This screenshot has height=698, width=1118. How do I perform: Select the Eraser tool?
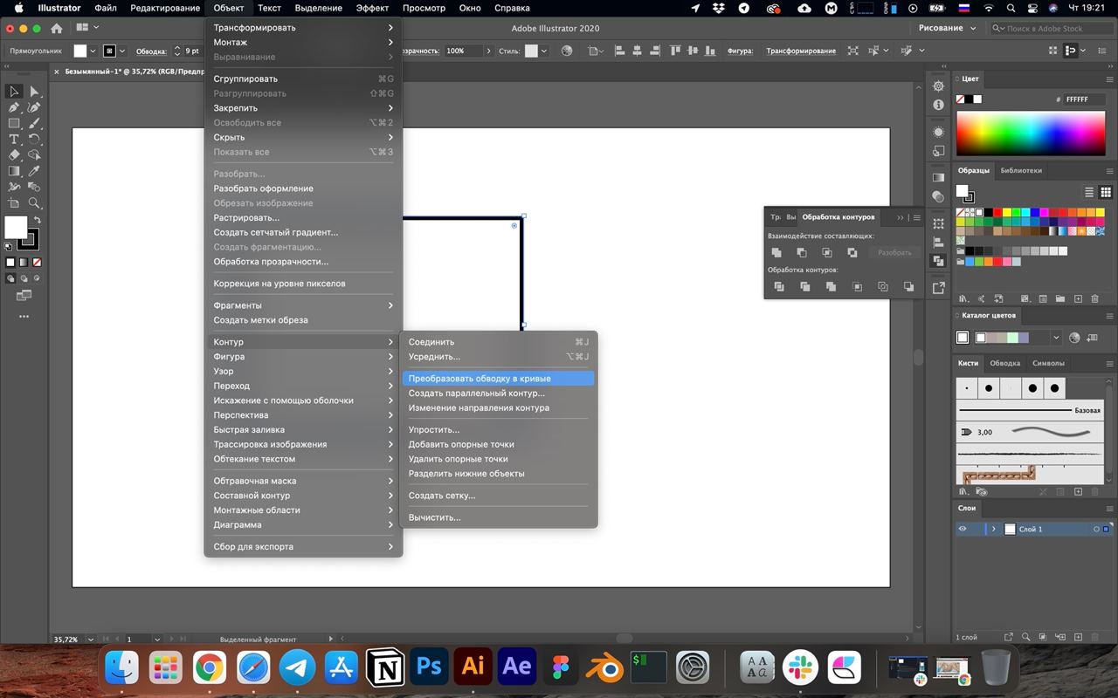point(14,155)
